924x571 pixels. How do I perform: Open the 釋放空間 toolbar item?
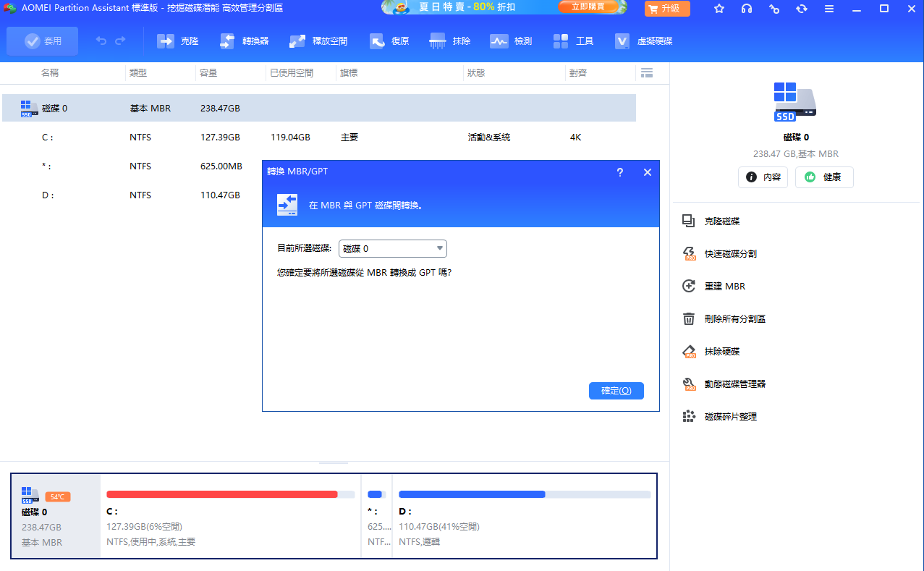[x=318, y=41]
